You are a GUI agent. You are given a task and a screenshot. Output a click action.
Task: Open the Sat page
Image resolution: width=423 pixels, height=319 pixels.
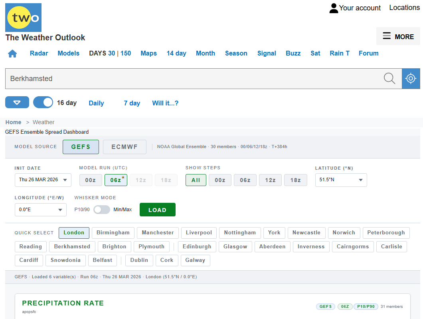click(x=315, y=53)
